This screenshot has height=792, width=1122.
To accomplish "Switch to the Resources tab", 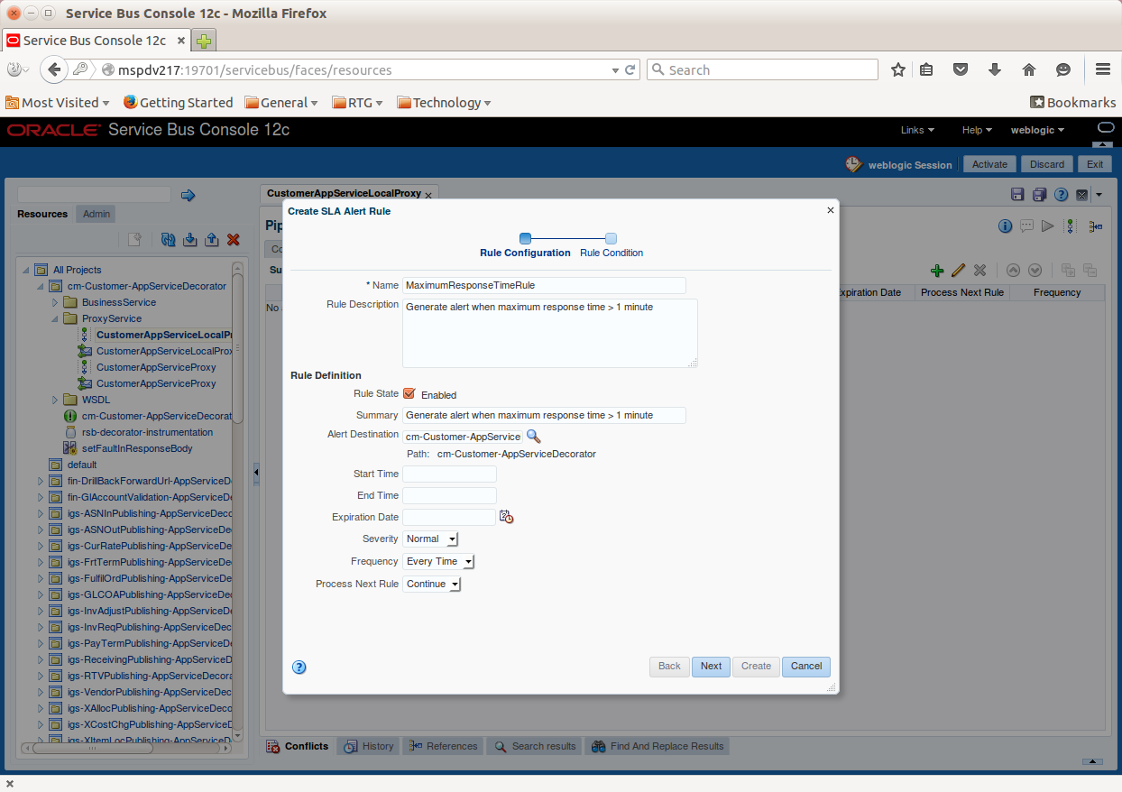I will tap(42, 214).
